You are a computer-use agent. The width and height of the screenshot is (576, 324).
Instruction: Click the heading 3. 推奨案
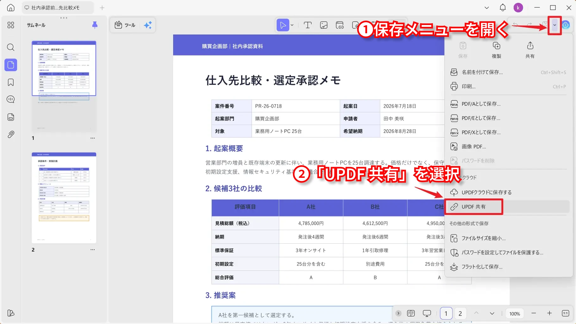[x=221, y=295]
